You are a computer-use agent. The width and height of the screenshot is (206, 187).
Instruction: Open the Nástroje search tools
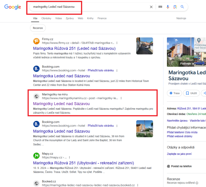pos(181,18)
